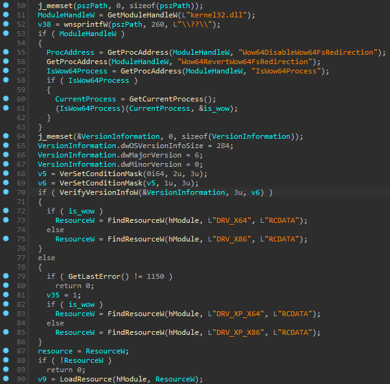The height and width of the screenshot is (384, 390).
Task: Select &is_wow argument on line 61
Action: tap(214, 108)
